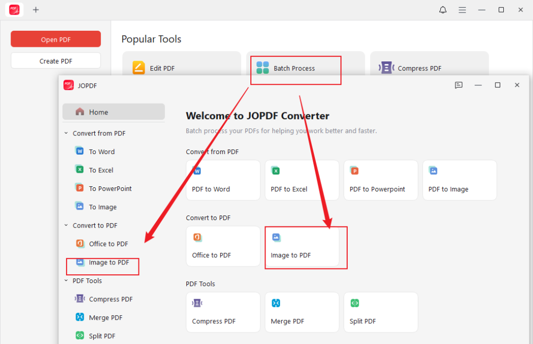This screenshot has width=533, height=344.
Task: Collapse the Convert from PDF section
Action: pos(66,133)
